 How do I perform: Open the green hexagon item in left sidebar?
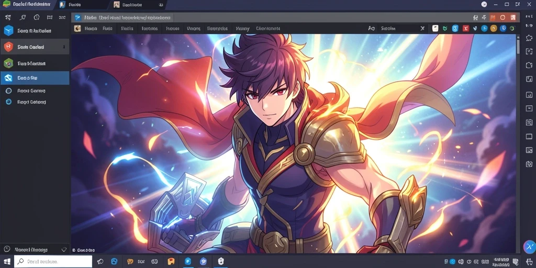point(35,63)
